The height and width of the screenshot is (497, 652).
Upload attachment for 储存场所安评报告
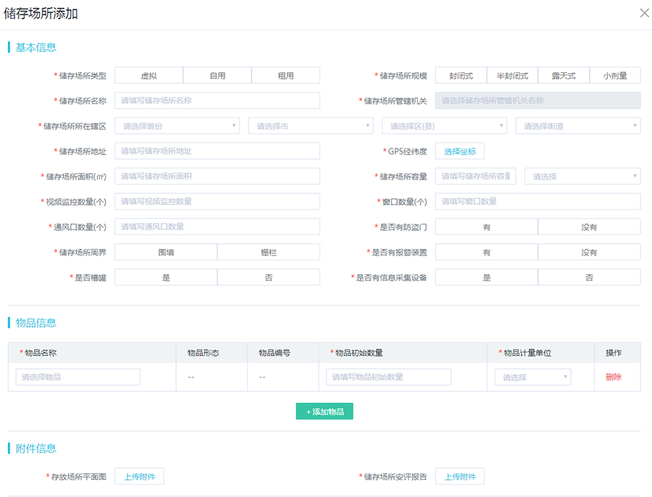tap(460, 477)
